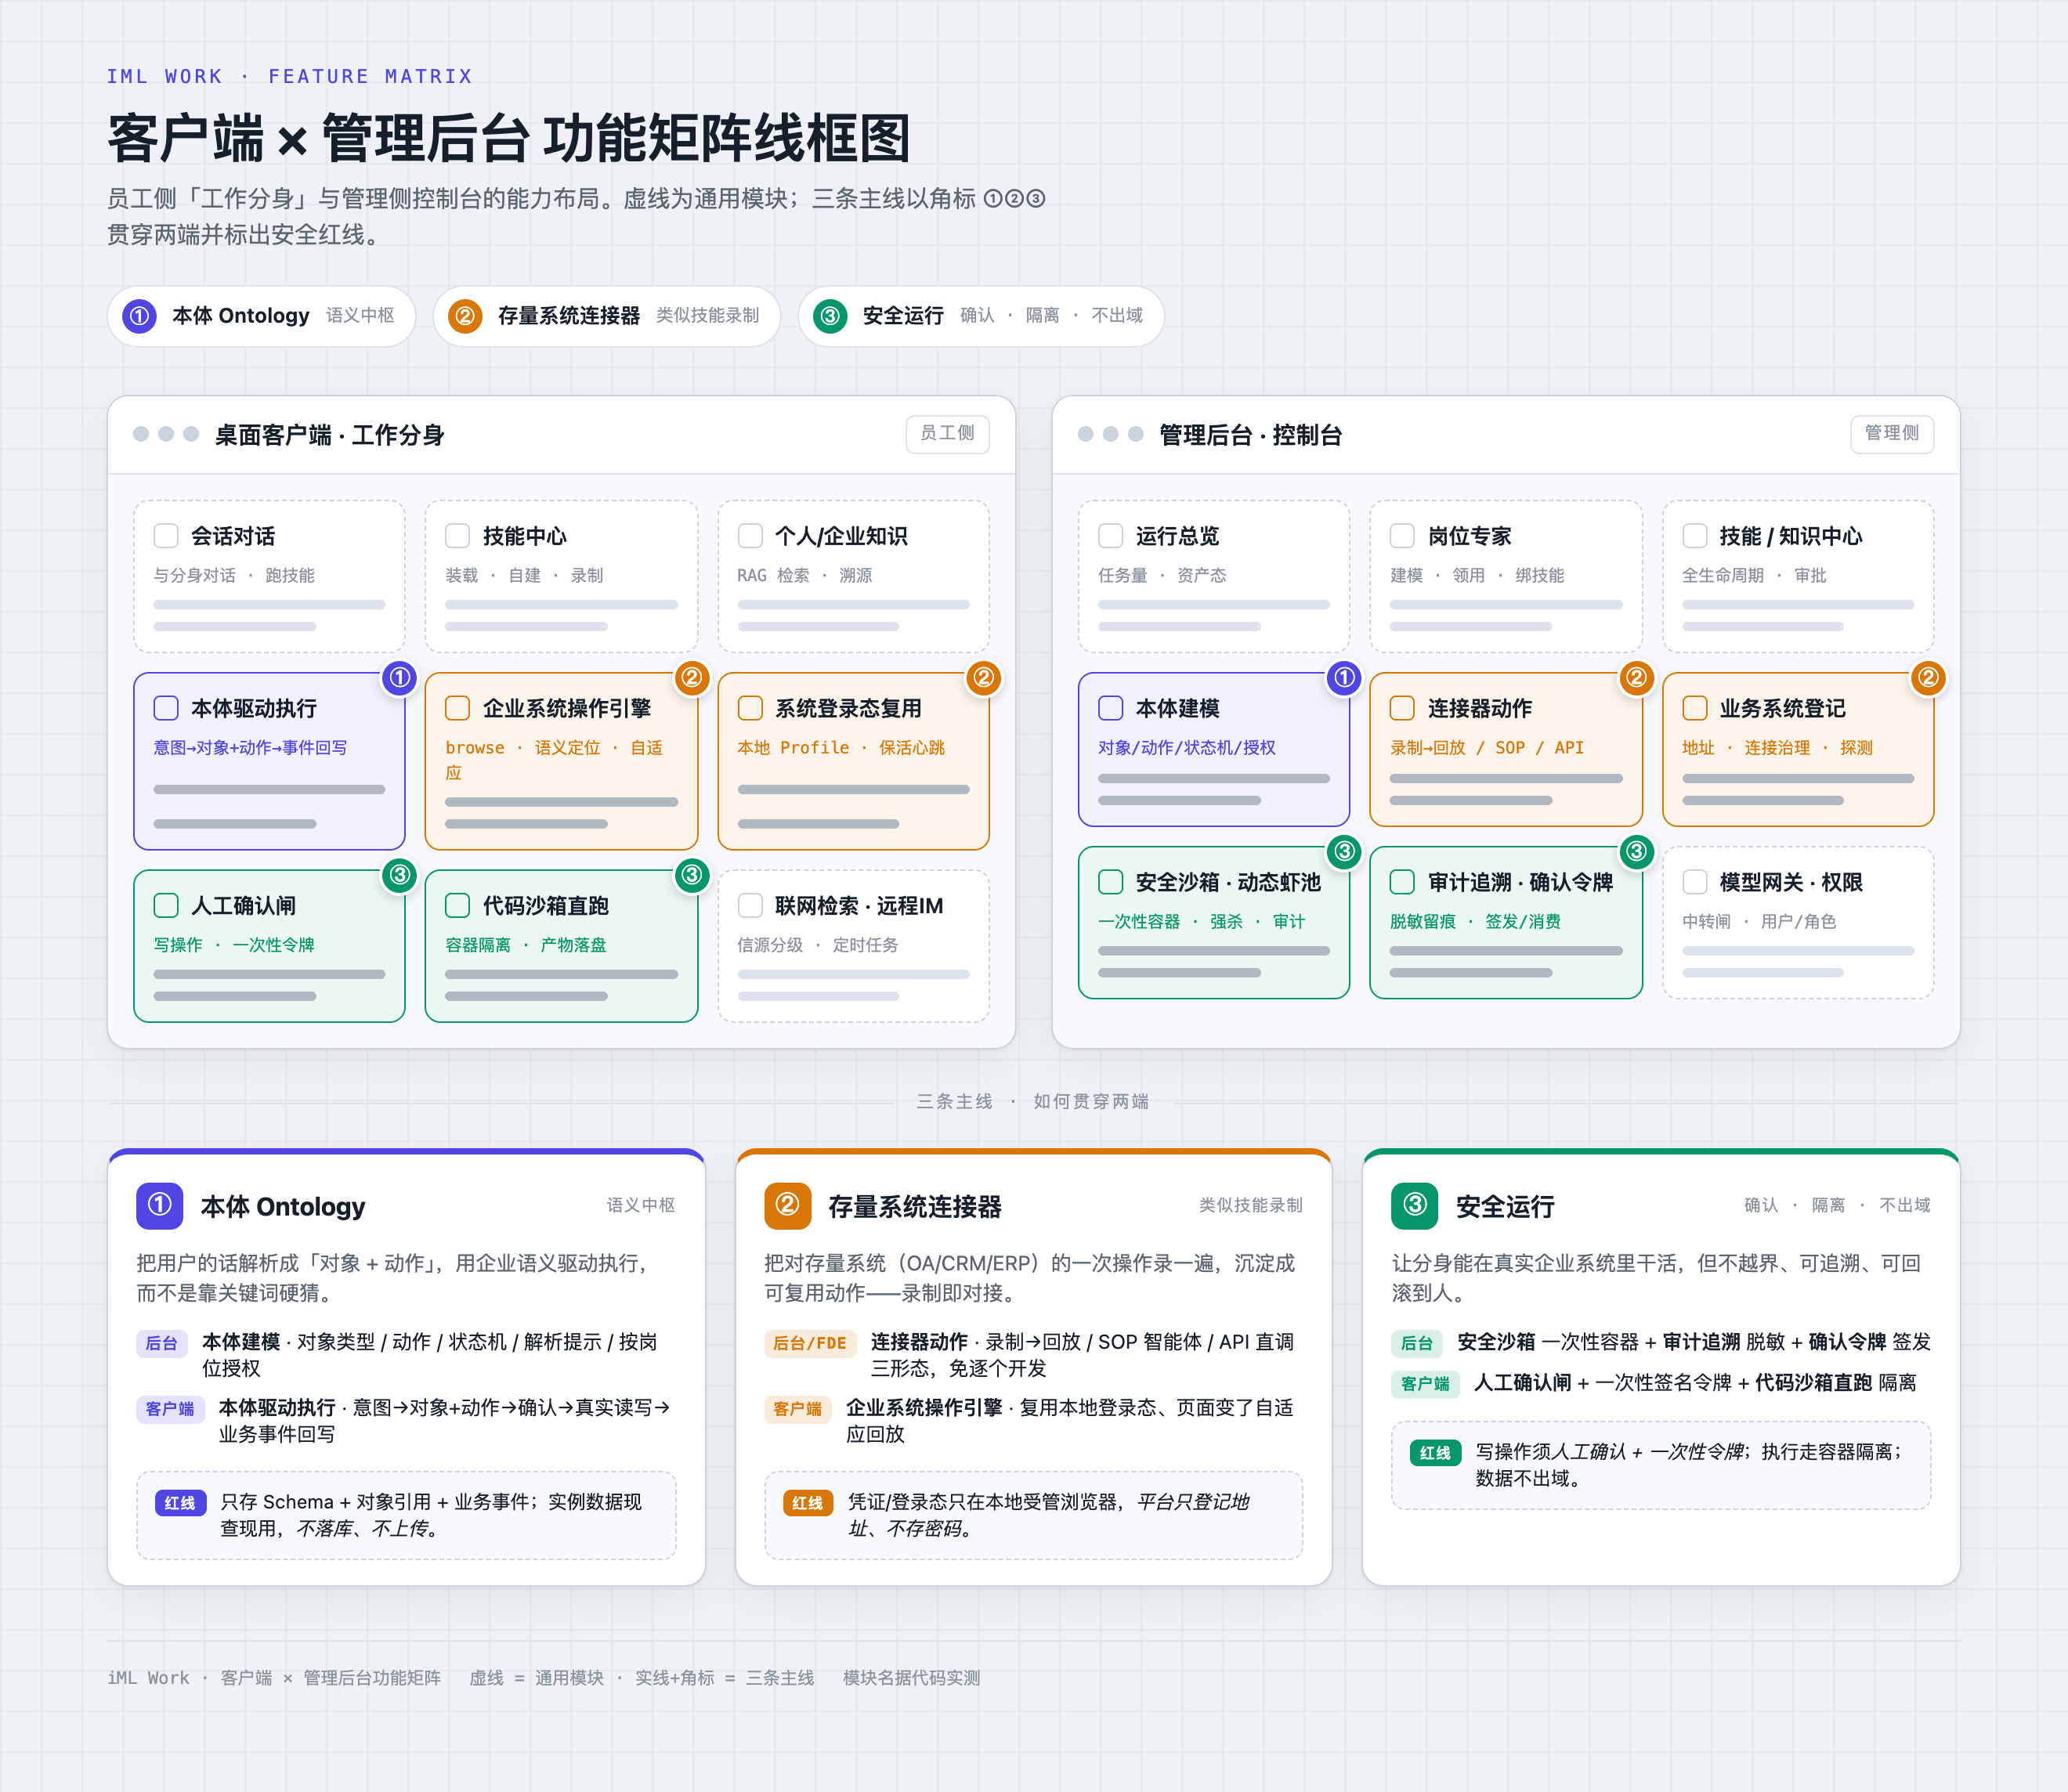
Task: Click the green 客户端 tag in 安全运行 section
Action: click(x=1425, y=1384)
